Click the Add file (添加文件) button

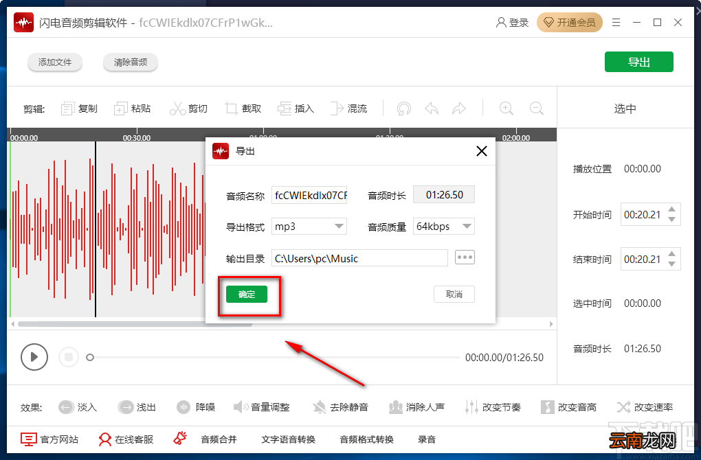point(55,62)
